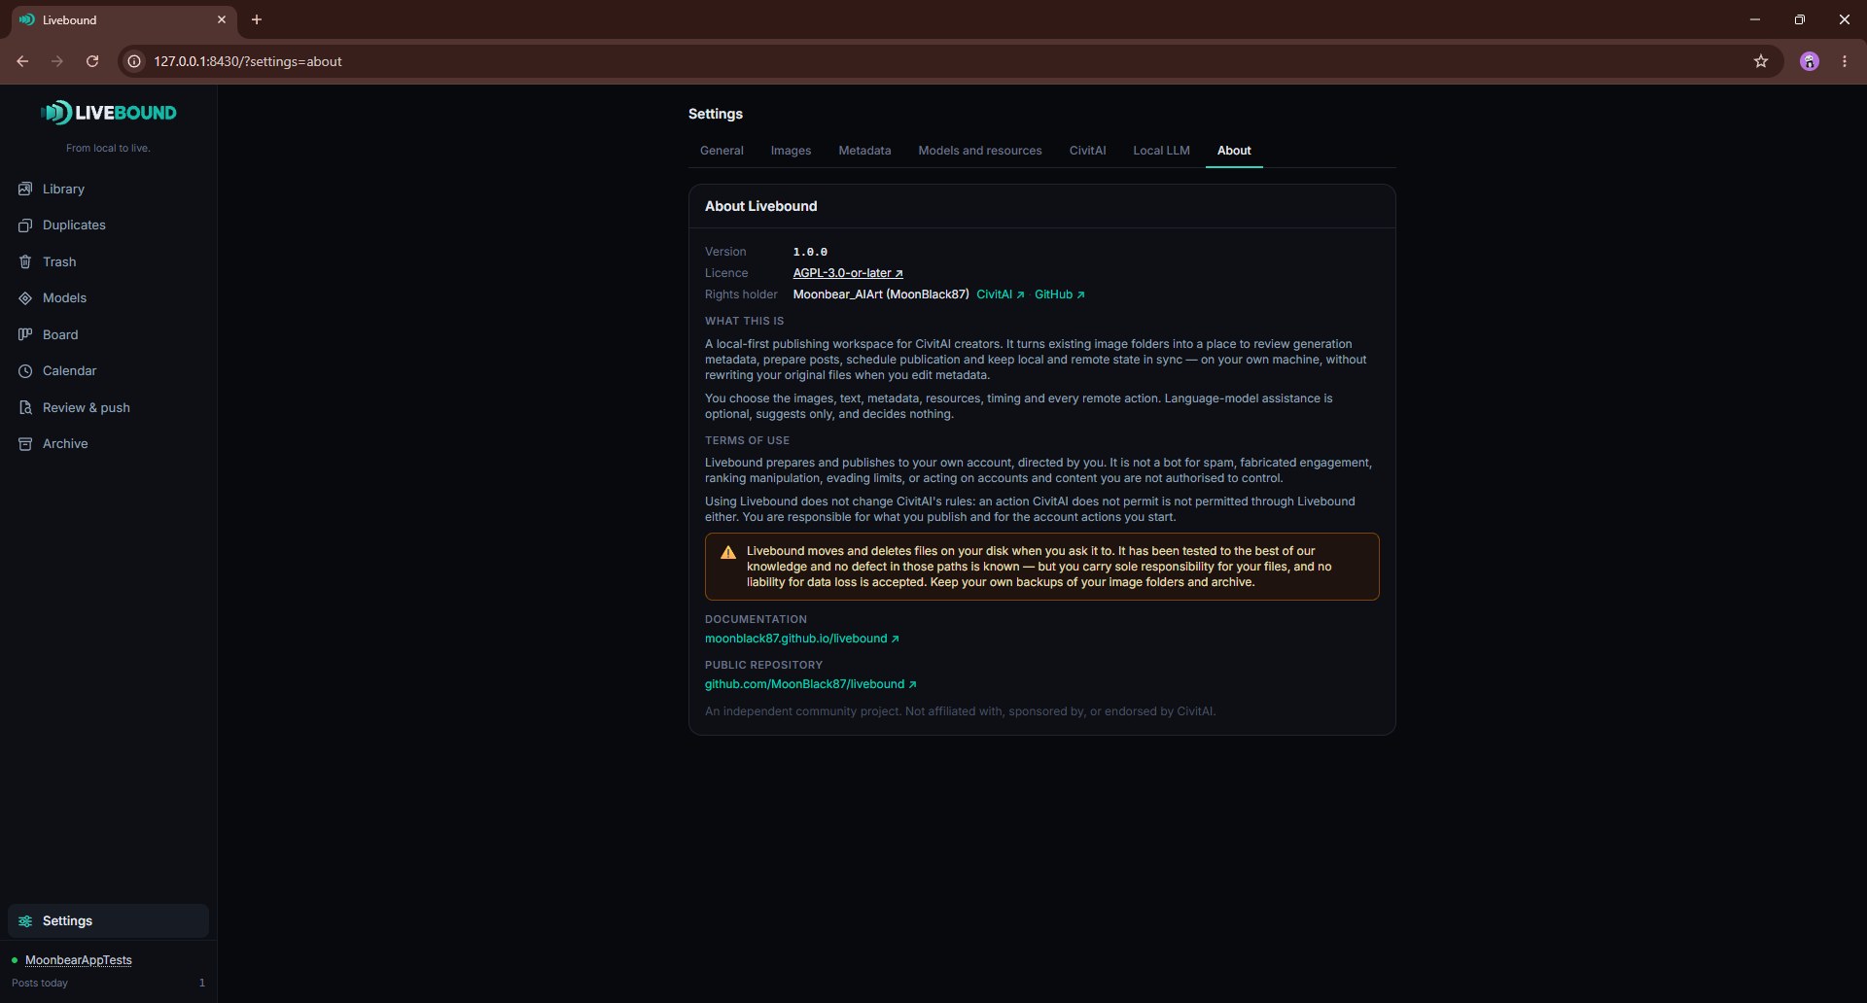Open the Review & push icon
The height and width of the screenshot is (1003, 1867).
25,407
